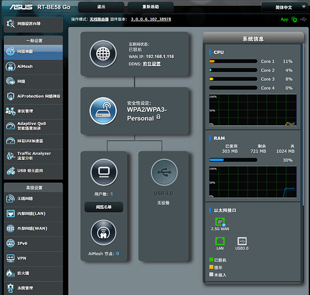310x295 pixels.
Task: Click the USB3.0 port status icon
Action: point(242,241)
